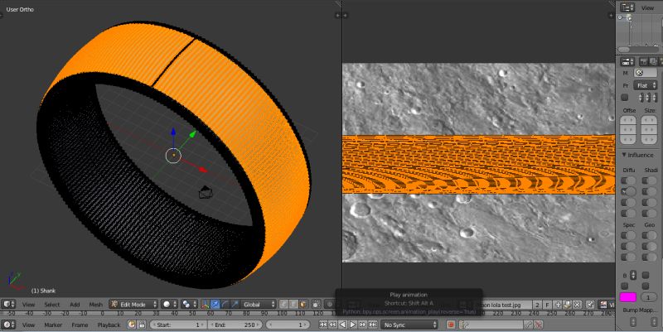
Task: Click the current frame number field
Action: click(289, 325)
